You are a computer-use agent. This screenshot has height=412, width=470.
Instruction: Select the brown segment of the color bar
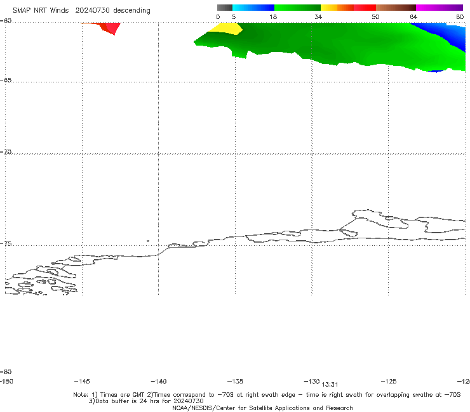[396, 8]
